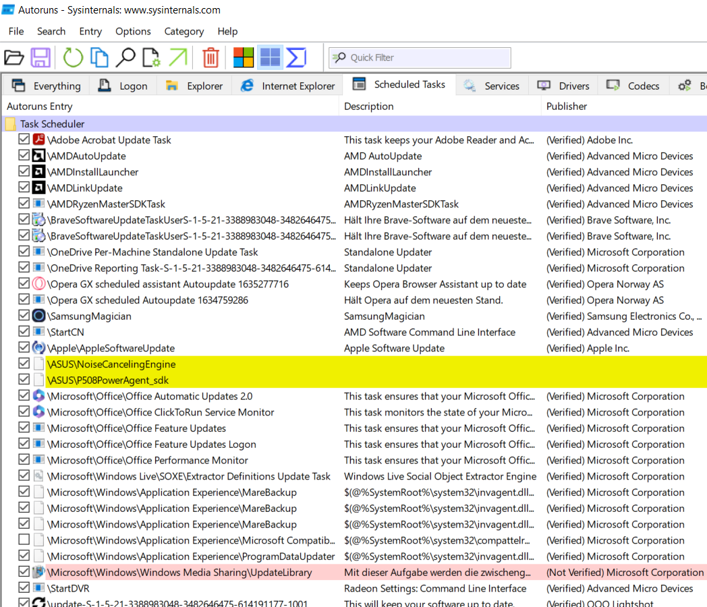Switch to the Explorer tab
707x607 pixels.
[194, 86]
